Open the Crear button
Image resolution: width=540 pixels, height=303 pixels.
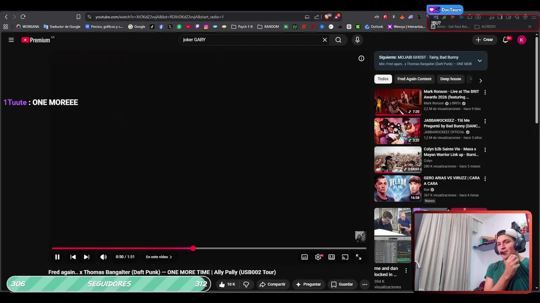[484, 40]
